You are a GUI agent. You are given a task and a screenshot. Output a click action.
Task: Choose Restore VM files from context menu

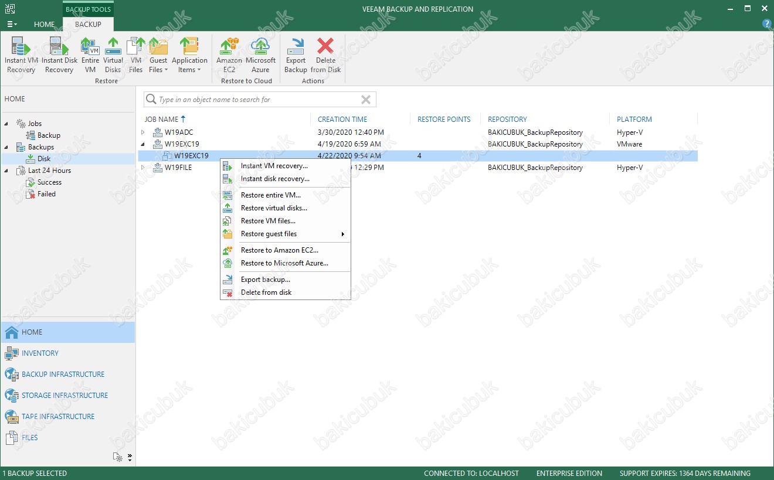pyautogui.click(x=285, y=221)
